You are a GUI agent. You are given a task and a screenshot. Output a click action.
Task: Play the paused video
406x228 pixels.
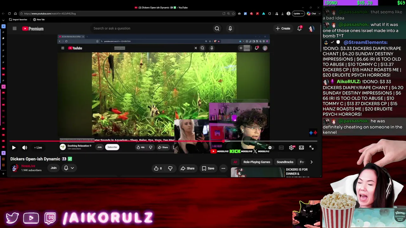tap(14, 148)
